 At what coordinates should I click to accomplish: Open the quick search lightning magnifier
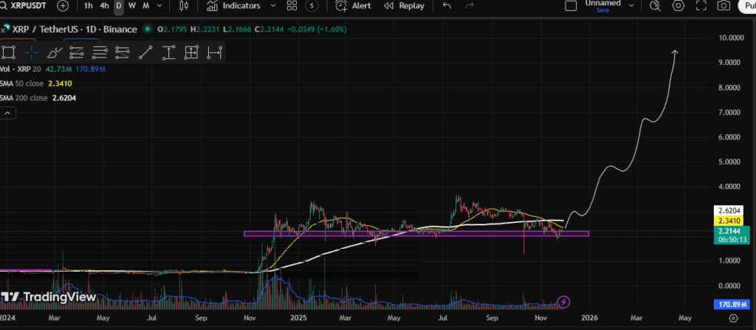[655, 6]
